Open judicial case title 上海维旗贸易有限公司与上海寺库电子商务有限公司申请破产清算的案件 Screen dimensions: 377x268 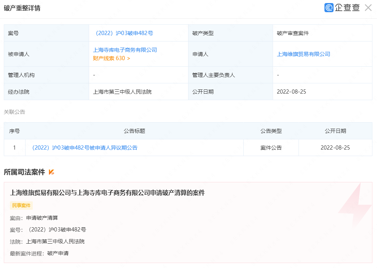tap(107, 193)
